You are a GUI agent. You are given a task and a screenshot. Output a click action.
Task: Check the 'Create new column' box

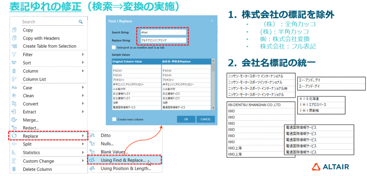click(114, 119)
